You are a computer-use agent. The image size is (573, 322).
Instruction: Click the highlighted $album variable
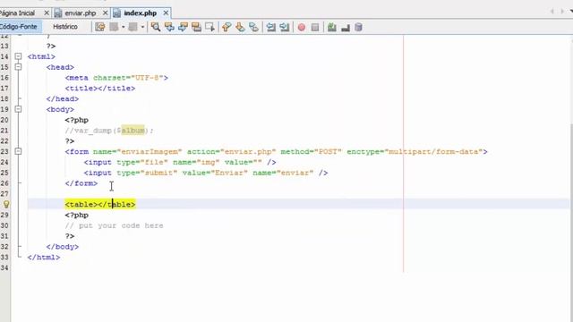(133, 131)
